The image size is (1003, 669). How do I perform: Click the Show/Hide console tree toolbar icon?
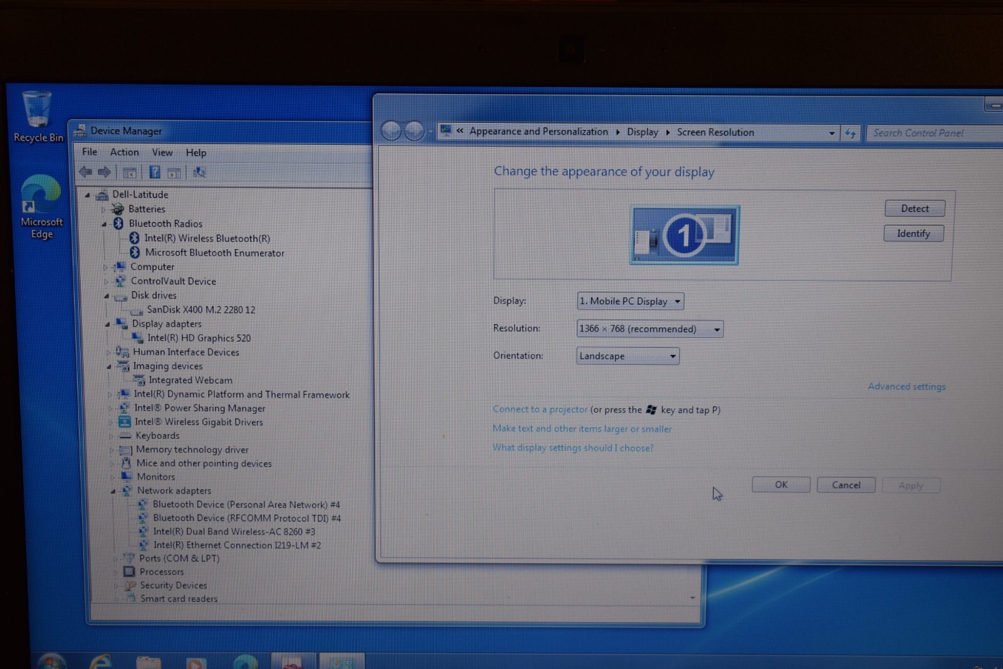pyautogui.click(x=130, y=172)
